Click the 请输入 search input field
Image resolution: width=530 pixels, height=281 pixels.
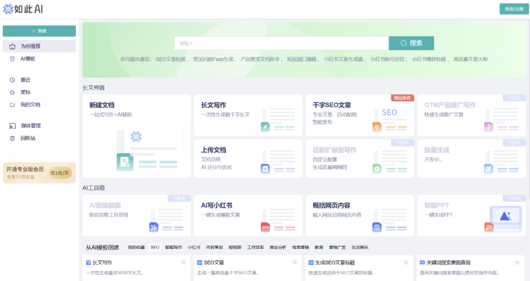pyautogui.click(x=281, y=43)
